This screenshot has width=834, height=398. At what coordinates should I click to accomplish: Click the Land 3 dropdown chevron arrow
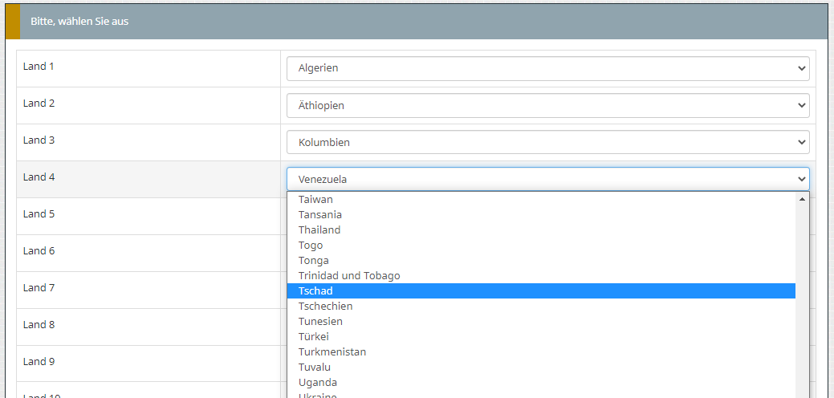(x=802, y=143)
